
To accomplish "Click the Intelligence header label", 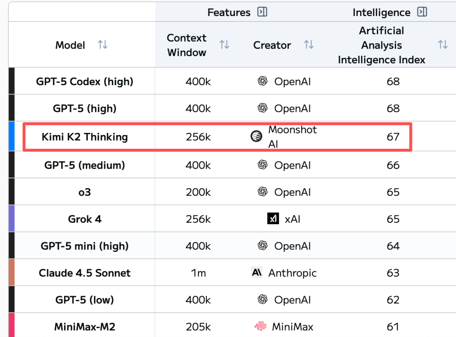I will (x=381, y=13).
